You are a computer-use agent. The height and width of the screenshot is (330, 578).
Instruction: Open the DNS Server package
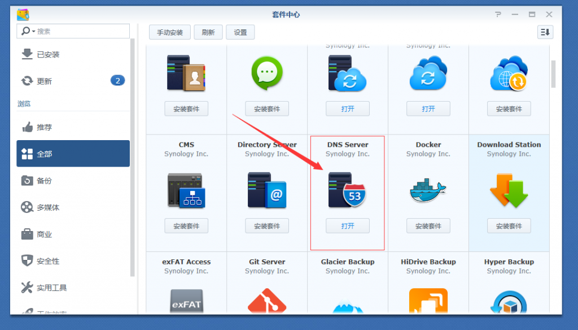pos(348,225)
